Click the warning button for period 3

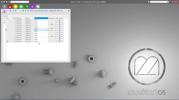(x=52, y=24)
